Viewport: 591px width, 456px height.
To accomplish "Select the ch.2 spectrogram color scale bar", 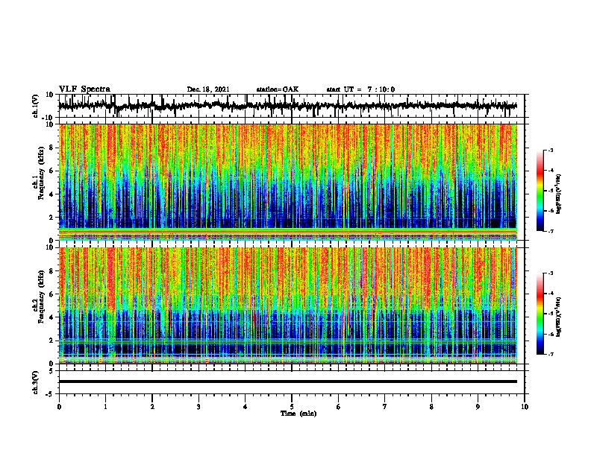I will pyautogui.click(x=540, y=314).
